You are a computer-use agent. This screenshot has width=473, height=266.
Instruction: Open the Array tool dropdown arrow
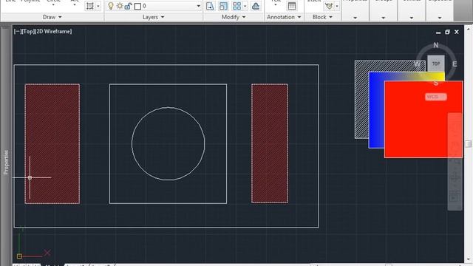pyautogui.click(x=245, y=6)
